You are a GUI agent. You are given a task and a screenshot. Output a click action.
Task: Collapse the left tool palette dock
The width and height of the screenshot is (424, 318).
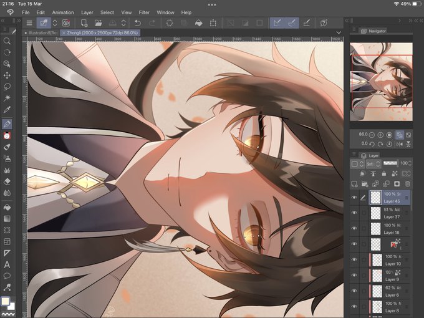(2, 21)
